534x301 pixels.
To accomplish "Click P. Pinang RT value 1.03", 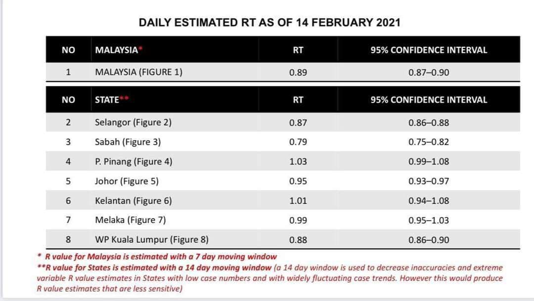I will pyautogui.click(x=298, y=161).
